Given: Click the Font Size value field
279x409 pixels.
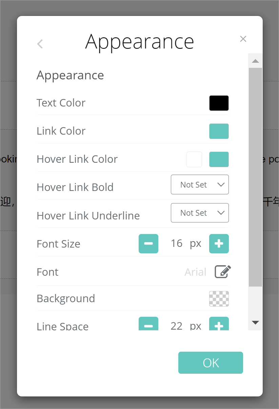Looking at the screenshot, I should (x=177, y=244).
